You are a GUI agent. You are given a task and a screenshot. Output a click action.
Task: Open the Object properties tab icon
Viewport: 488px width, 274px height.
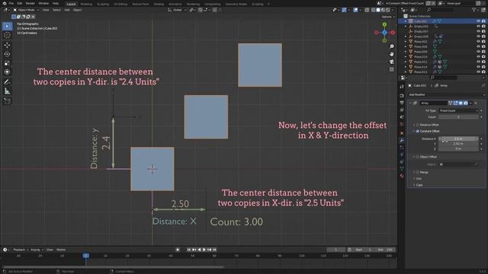click(x=402, y=133)
